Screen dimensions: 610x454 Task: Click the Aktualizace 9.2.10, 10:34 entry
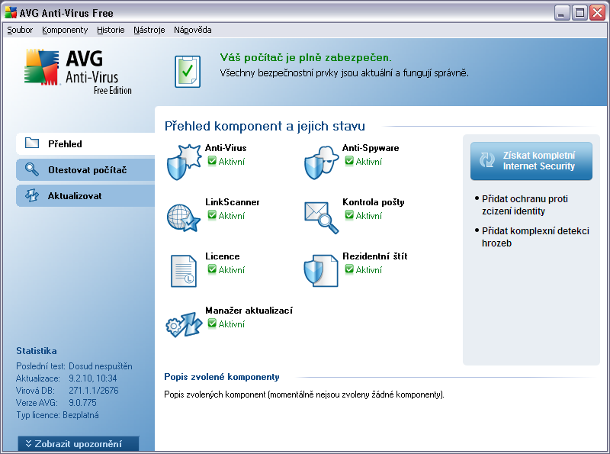point(66,378)
